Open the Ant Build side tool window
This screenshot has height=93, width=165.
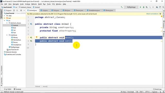[x=164, y=14]
